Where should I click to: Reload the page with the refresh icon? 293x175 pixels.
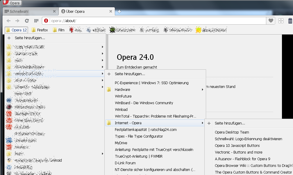27,21
